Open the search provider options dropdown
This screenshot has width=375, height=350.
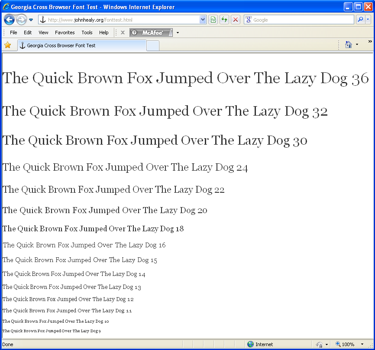(x=368, y=19)
